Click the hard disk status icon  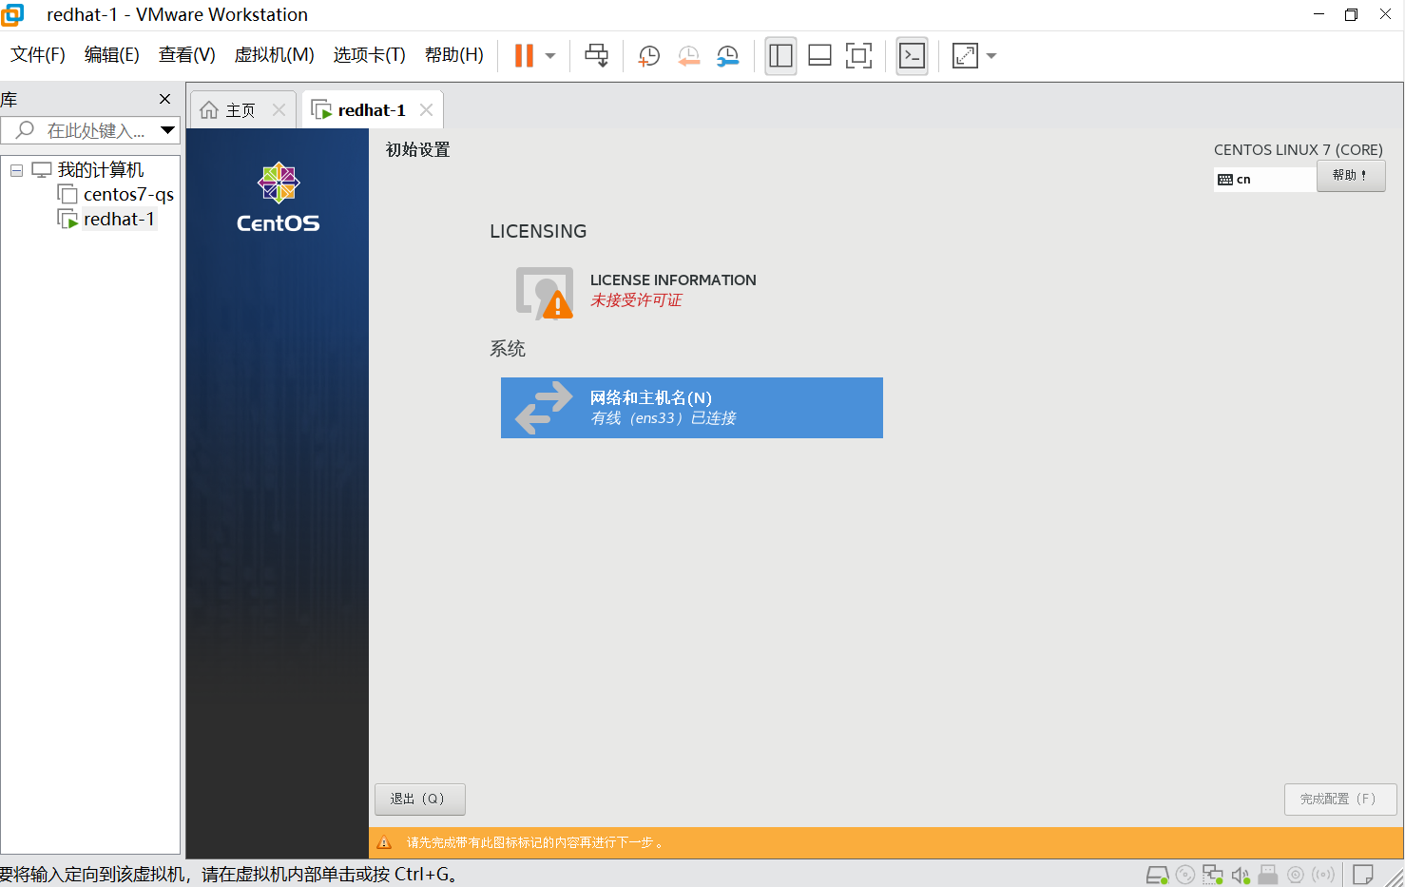coord(1157,875)
